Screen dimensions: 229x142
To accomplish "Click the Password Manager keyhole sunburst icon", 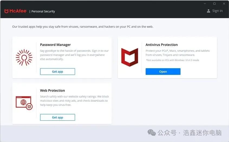I will (x=24, y=58).
